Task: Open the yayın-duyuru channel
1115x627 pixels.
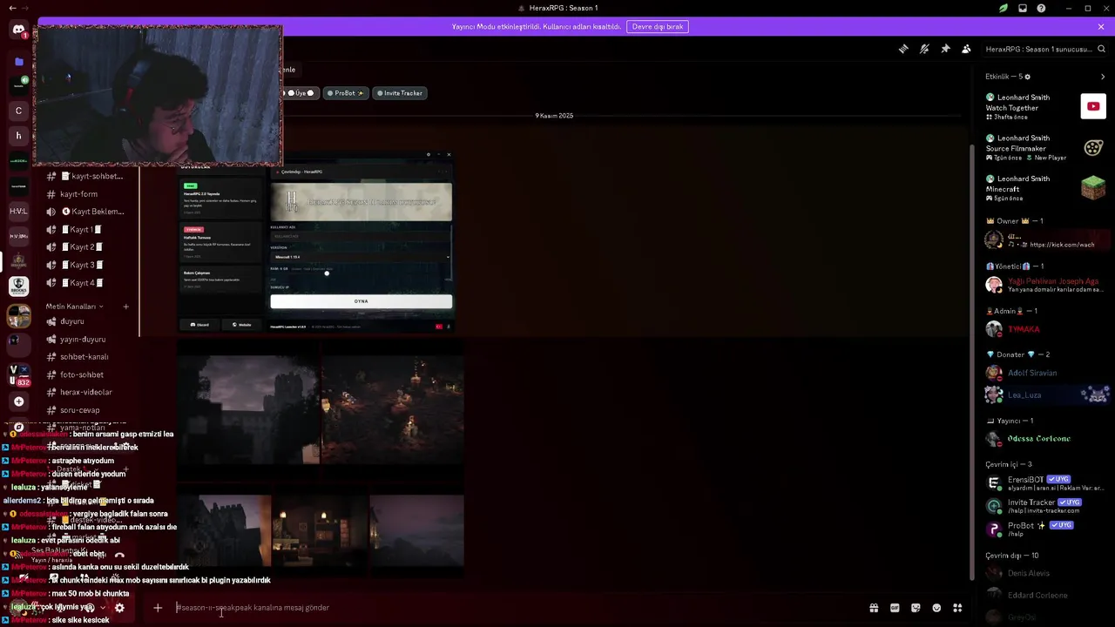Action: (87, 340)
